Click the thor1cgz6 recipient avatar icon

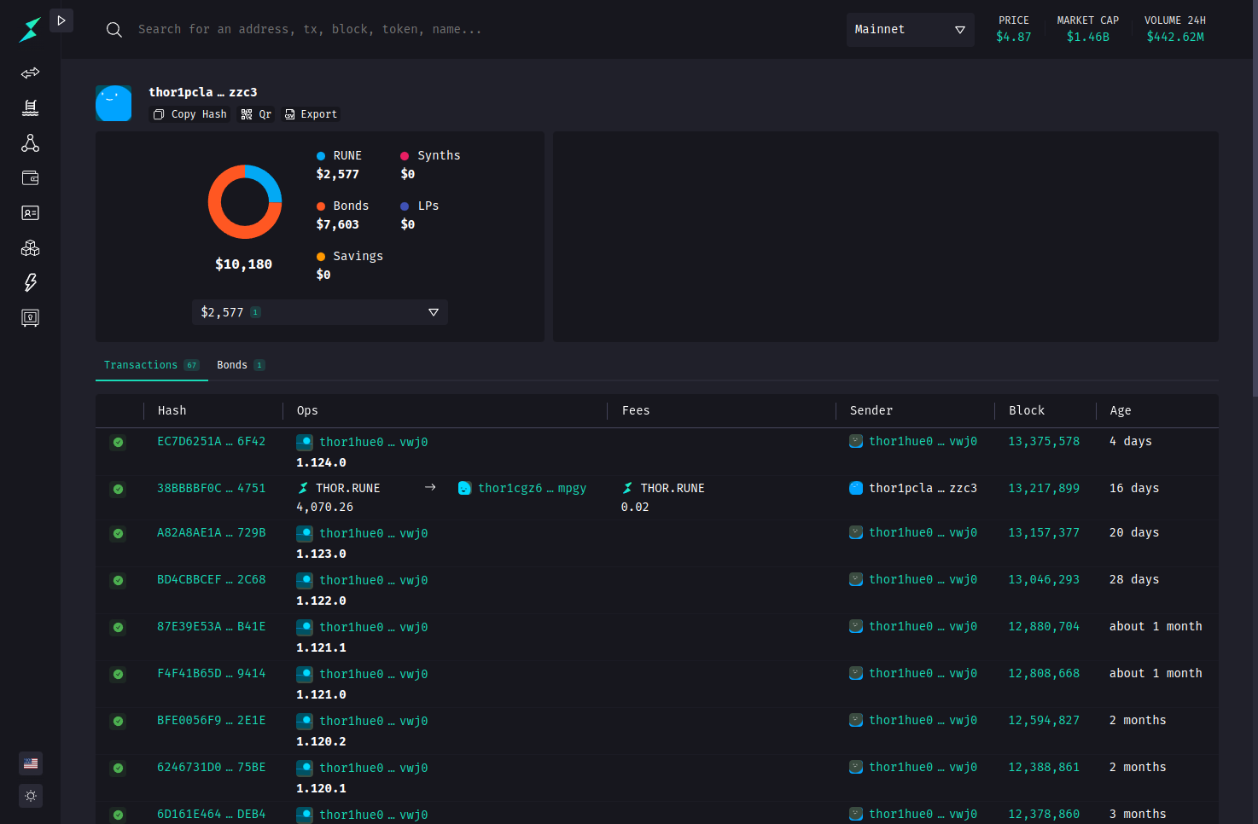coord(464,488)
